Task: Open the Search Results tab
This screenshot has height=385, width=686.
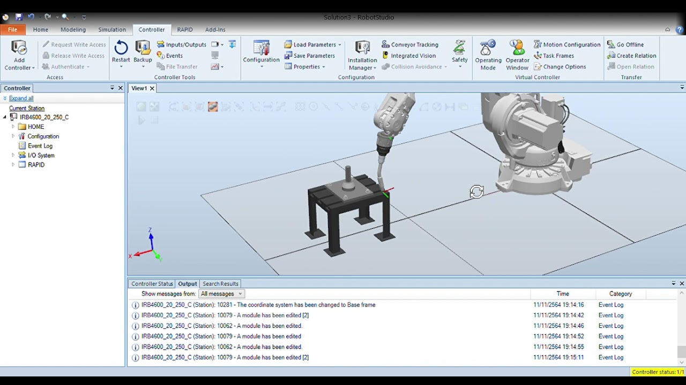Action: coord(220,284)
